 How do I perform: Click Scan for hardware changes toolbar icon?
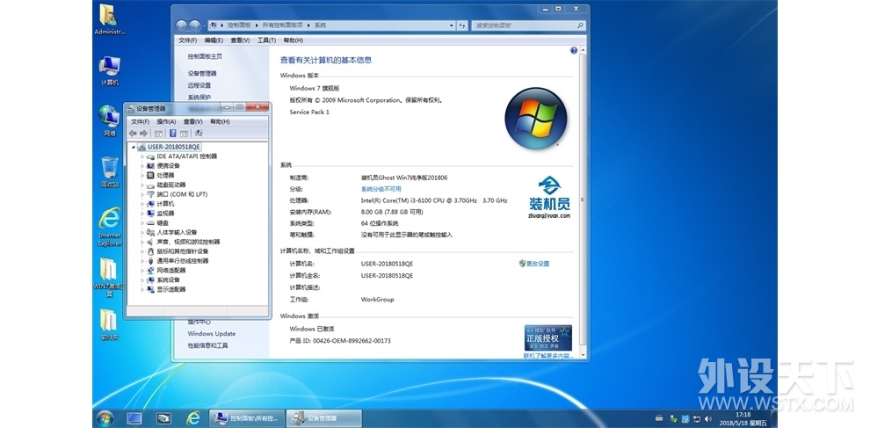(199, 134)
